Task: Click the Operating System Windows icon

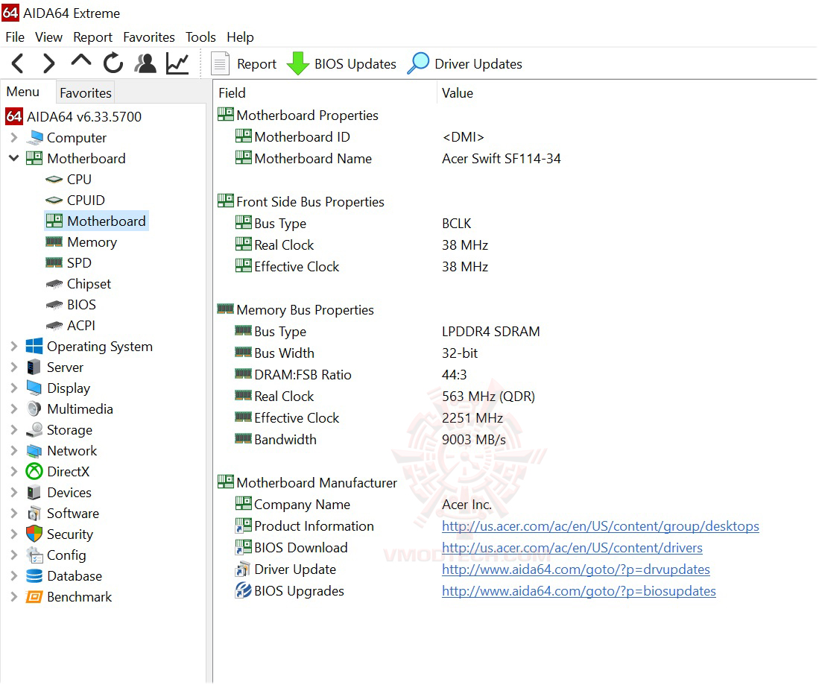Action: click(34, 346)
